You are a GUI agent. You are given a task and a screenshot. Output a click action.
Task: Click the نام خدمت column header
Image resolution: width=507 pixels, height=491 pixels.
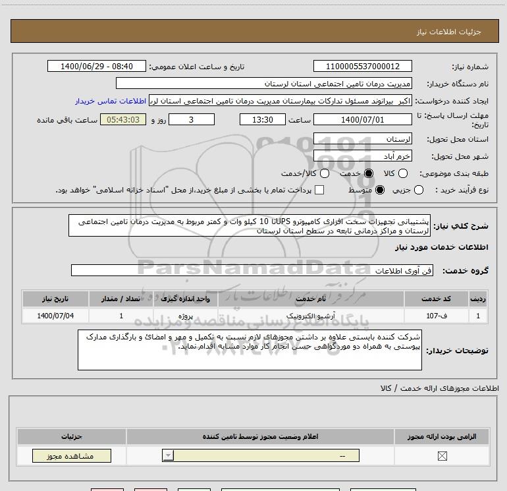[311, 299]
